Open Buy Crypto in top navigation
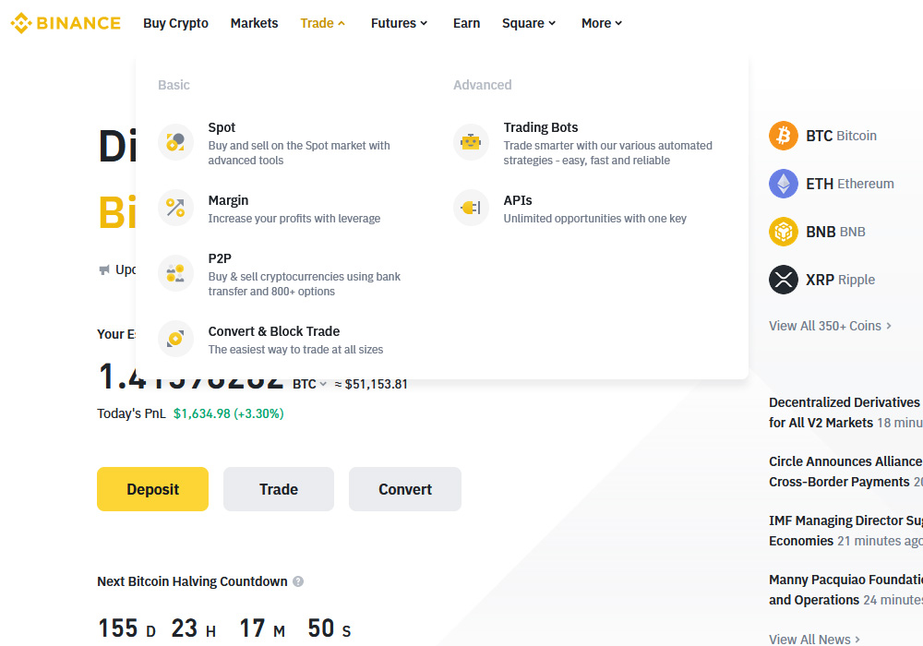The height and width of the screenshot is (646, 923). point(175,23)
